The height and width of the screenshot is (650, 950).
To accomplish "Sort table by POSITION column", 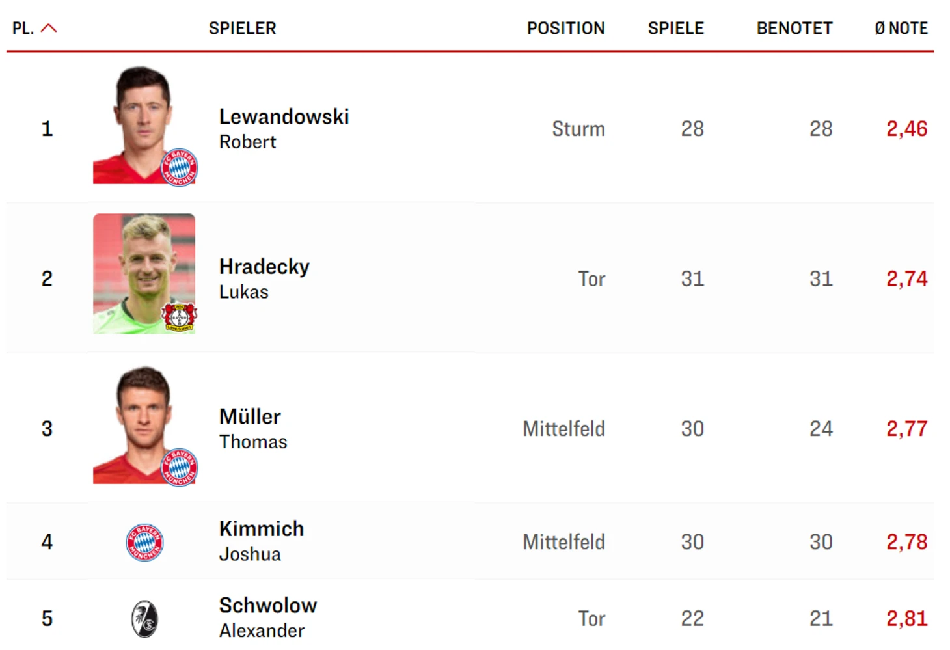I will (565, 28).
